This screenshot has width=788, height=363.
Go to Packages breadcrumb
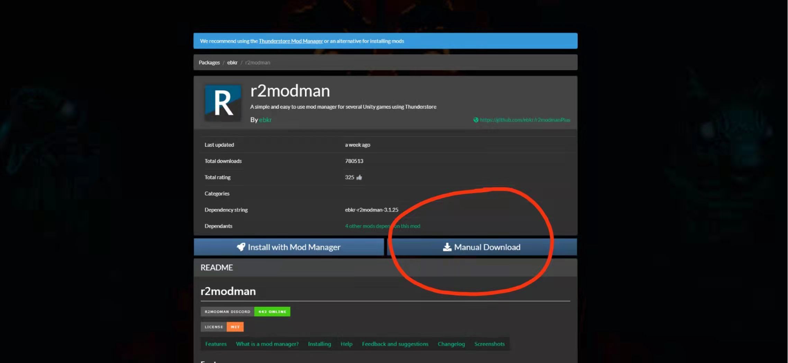pos(209,63)
